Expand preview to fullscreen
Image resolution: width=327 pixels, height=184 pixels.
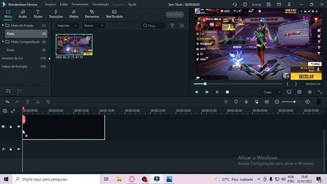click(x=320, y=92)
